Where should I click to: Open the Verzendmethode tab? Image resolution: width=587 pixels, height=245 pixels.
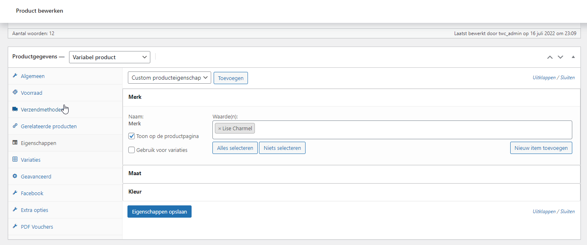65,109
